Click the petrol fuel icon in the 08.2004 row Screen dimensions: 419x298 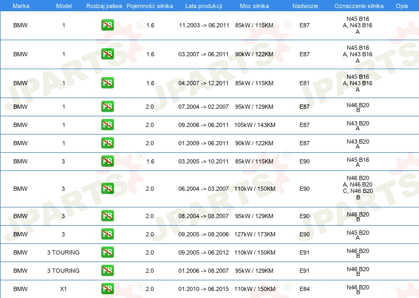click(107, 215)
